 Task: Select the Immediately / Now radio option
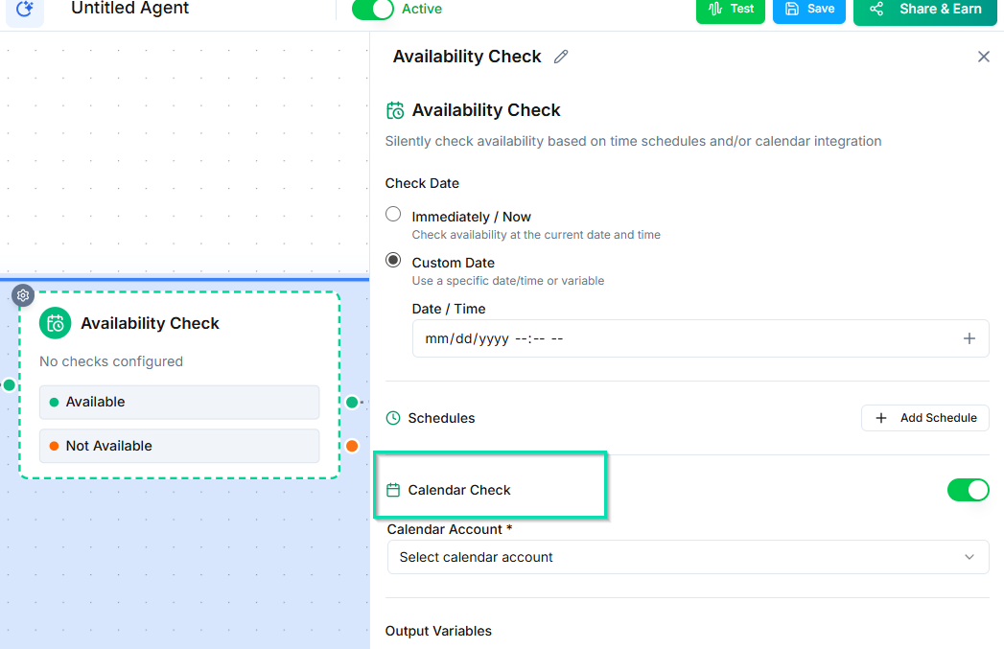[393, 215]
